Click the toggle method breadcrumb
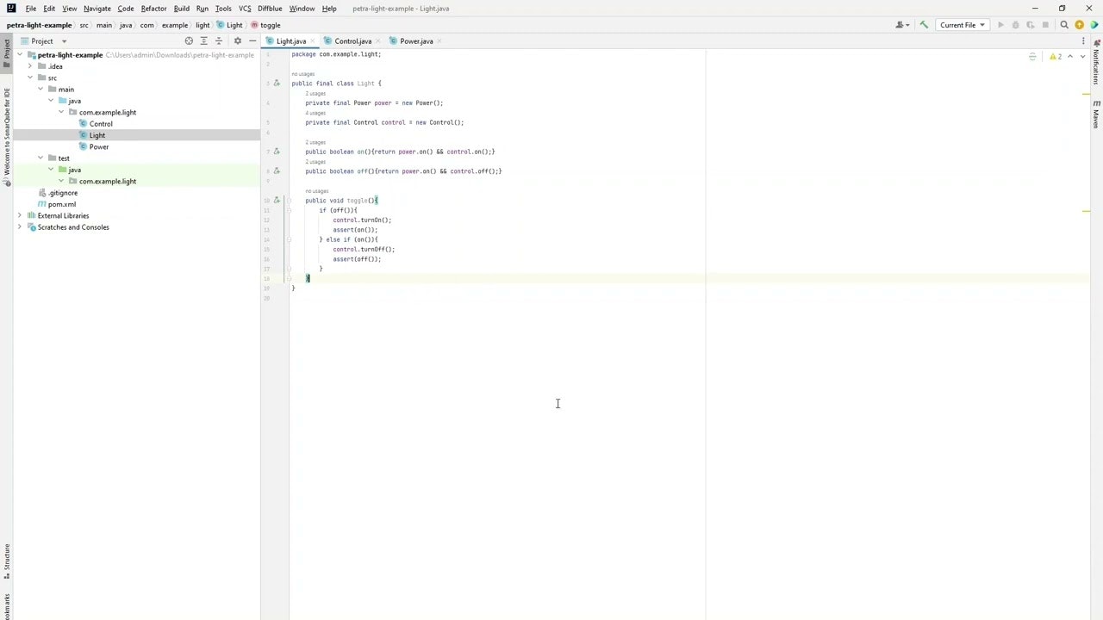This screenshot has height=620, width=1103. coord(265,25)
